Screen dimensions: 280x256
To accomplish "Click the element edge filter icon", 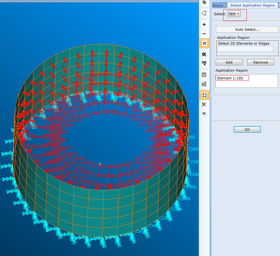I will tap(204, 104).
